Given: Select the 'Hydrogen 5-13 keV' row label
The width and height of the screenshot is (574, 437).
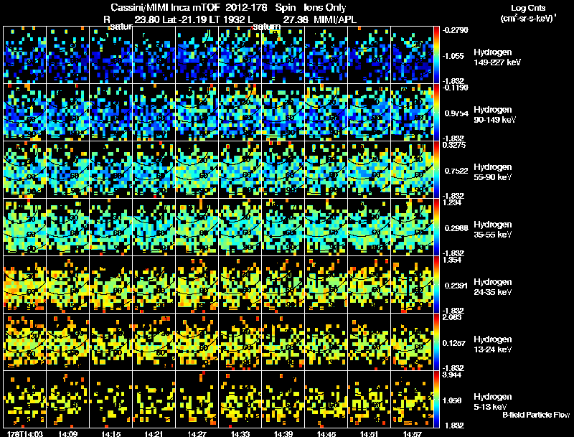Looking at the screenshot, I should (x=493, y=402).
